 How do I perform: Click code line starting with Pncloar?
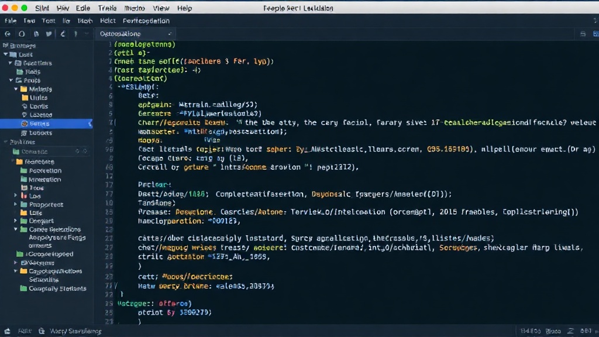(x=154, y=184)
